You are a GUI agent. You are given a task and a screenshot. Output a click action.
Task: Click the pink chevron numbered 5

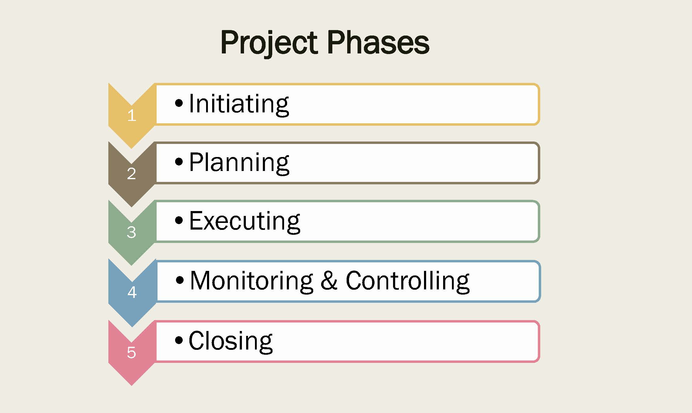tap(131, 353)
